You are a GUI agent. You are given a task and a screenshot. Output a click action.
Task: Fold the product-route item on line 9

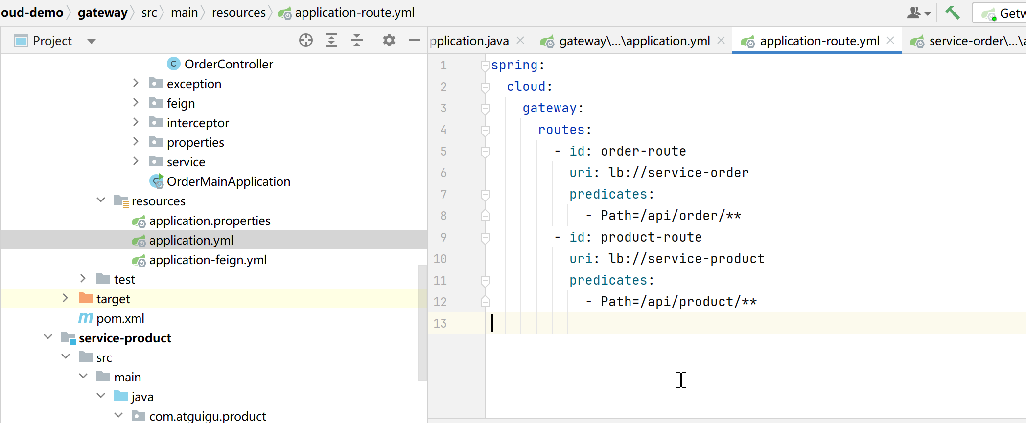pos(485,238)
